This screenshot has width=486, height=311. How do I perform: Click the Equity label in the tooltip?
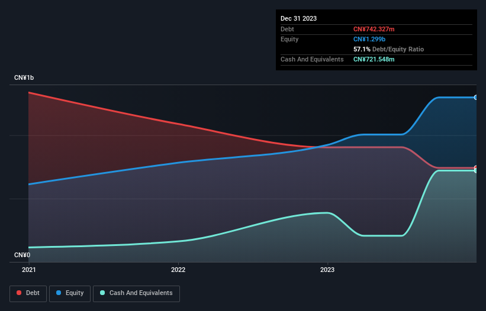pyautogui.click(x=289, y=39)
